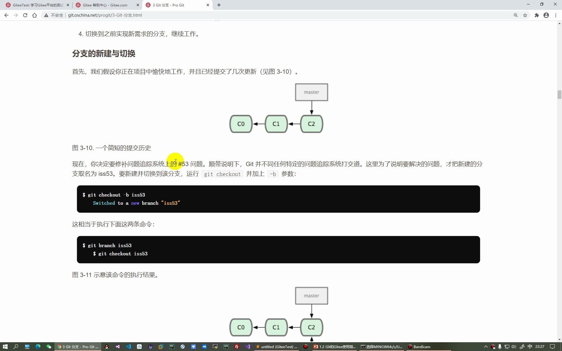Screen dimensions: 562x351
Task: Reload the Pro Git page
Action: click(25, 15)
